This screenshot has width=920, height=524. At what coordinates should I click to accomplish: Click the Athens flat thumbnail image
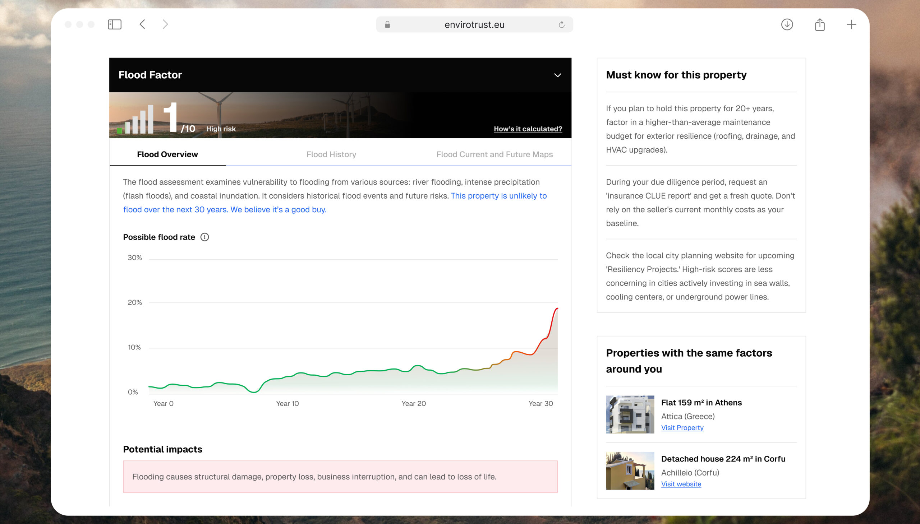[x=630, y=414]
